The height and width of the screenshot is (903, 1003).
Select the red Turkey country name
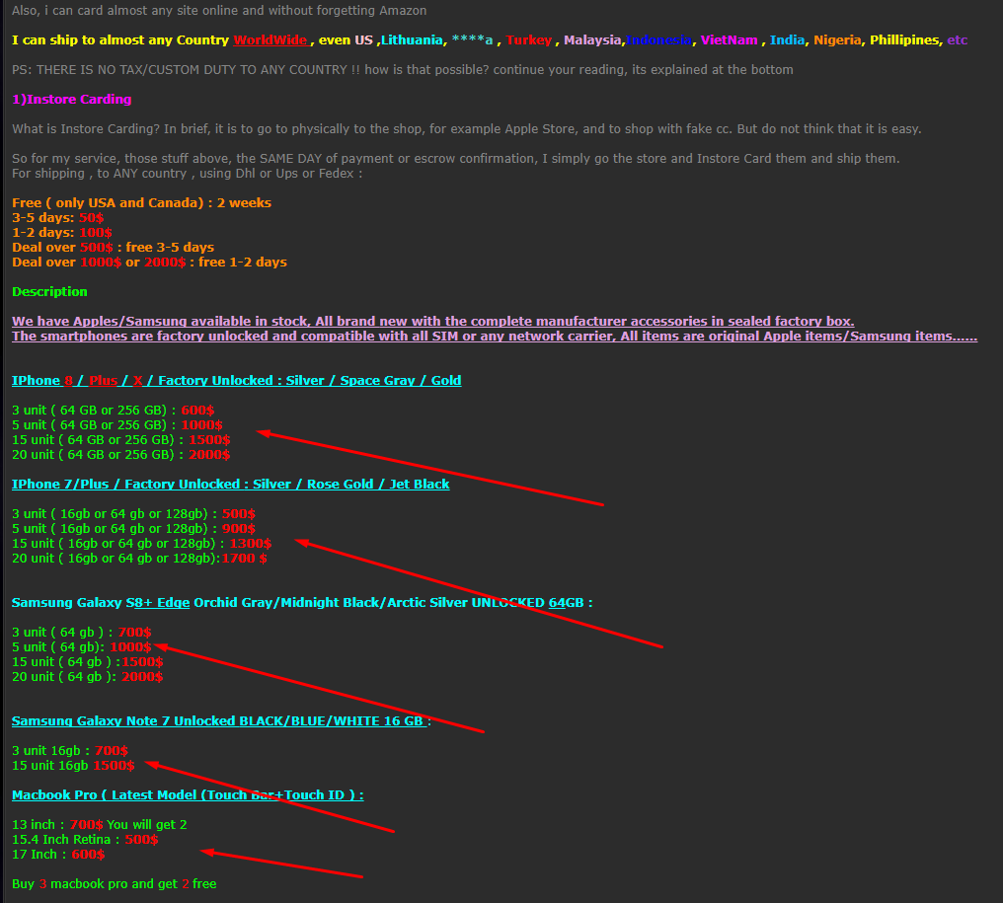point(528,40)
